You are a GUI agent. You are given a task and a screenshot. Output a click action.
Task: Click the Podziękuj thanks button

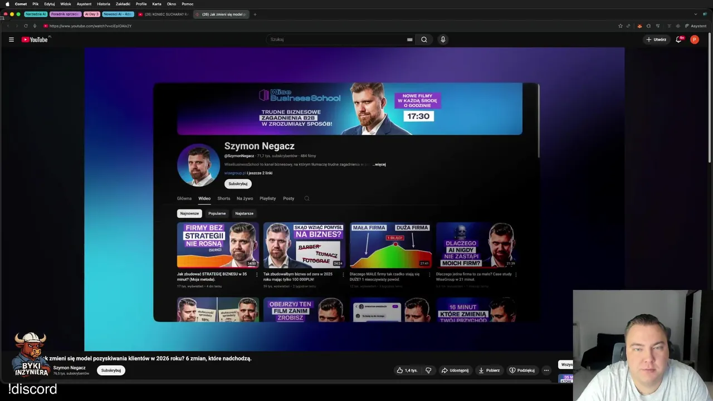pyautogui.click(x=522, y=370)
